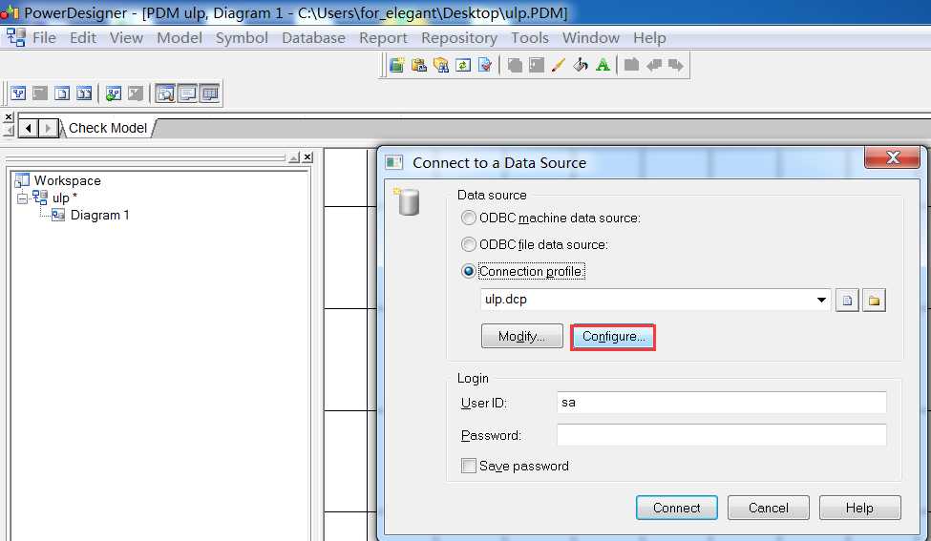Click the grey overlapping squares toolbar icon

point(515,65)
